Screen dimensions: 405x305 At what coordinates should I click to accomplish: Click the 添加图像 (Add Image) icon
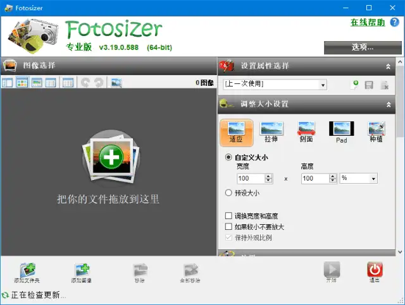tap(82, 270)
